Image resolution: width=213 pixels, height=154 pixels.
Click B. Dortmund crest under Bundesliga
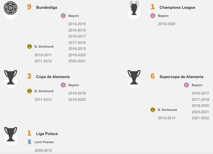[29, 47]
